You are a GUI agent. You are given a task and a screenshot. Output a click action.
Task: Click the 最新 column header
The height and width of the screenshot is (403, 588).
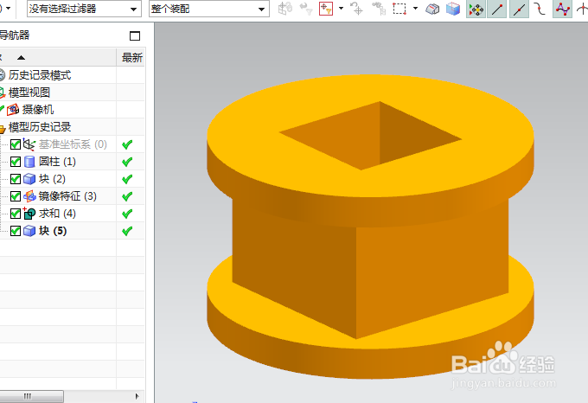point(132,58)
